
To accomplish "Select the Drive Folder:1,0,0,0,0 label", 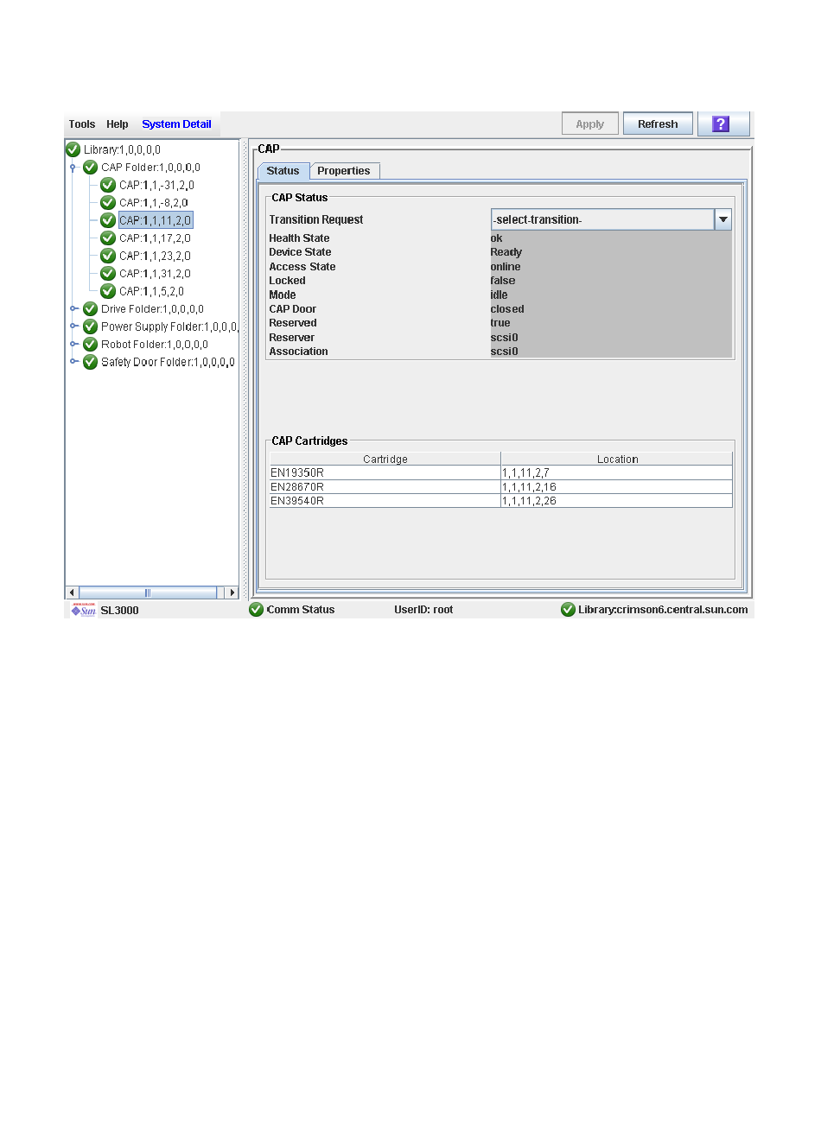I will tap(152, 309).
